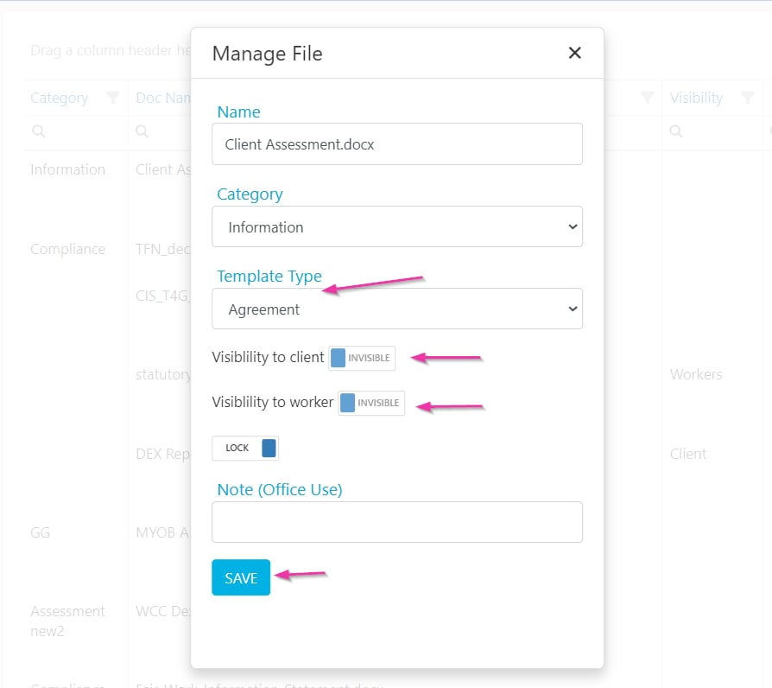
Task: Click the Client visibility cell
Action: (688, 454)
